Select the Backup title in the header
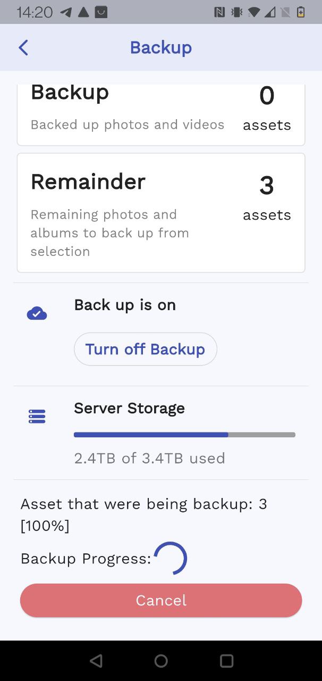Image resolution: width=322 pixels, height=681 pixels. pyautogui.click(x=161, y=47)
